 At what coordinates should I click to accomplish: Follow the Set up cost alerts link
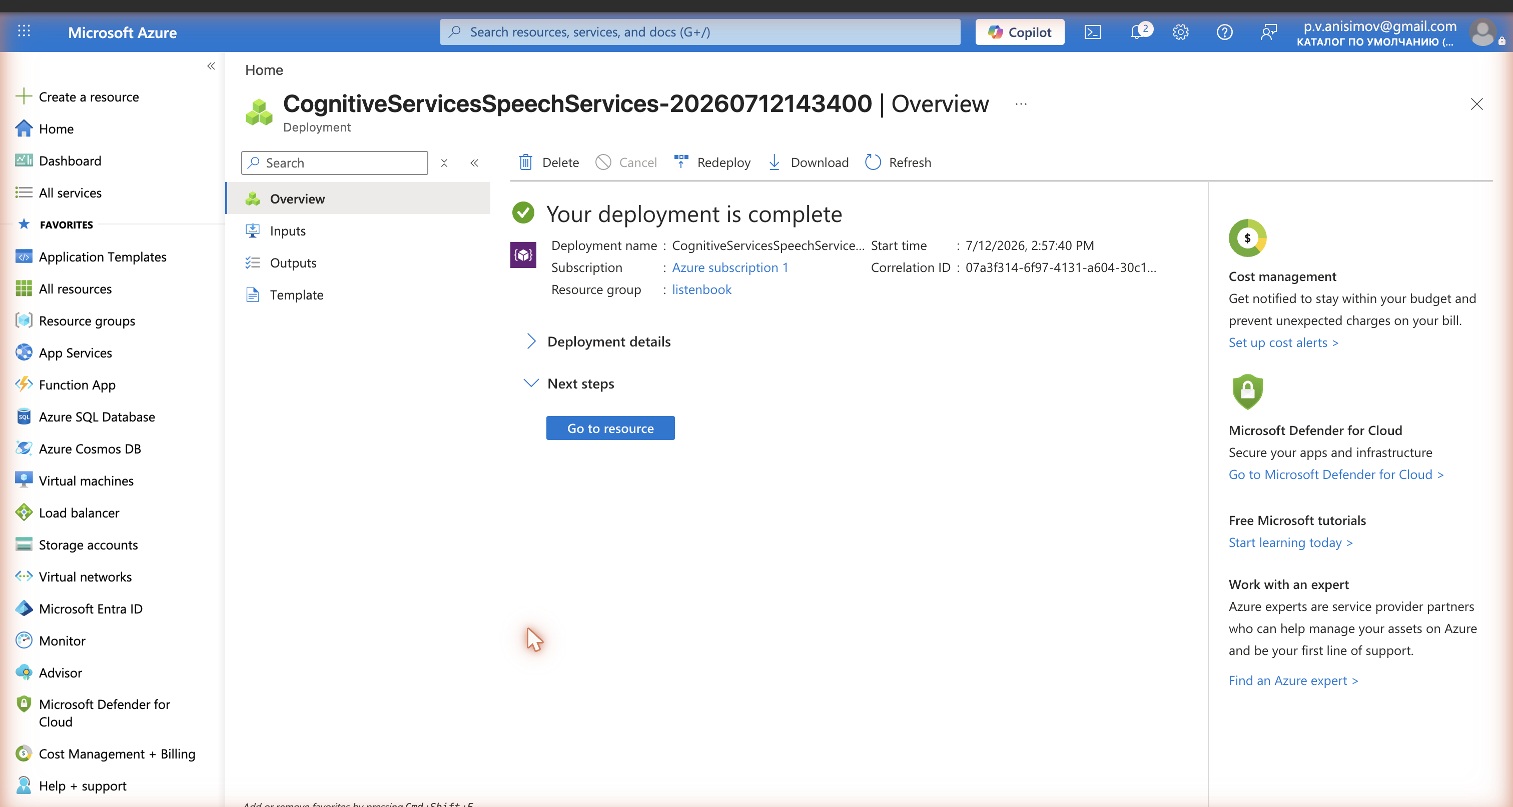pyautogui.click(x=1283, y=342)
